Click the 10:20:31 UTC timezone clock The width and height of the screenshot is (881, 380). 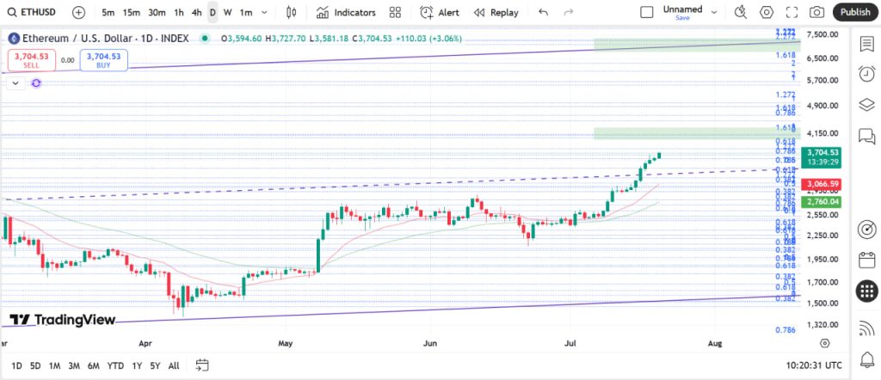(814, 365)
